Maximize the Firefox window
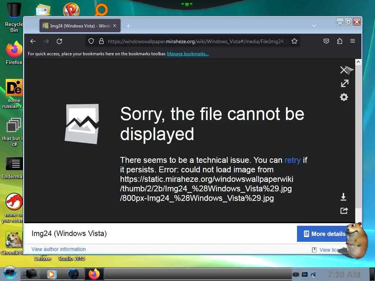The height and width of the screenshot is (281, 375). tap(349, 22)
